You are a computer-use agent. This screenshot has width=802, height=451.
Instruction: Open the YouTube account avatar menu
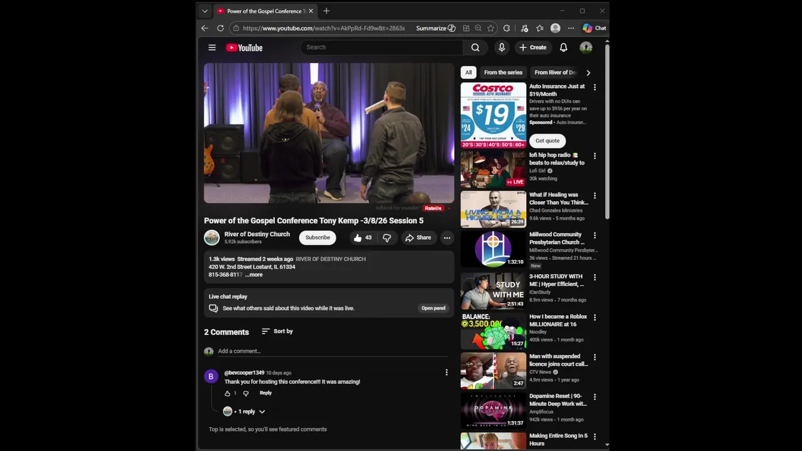pos(586,48)
